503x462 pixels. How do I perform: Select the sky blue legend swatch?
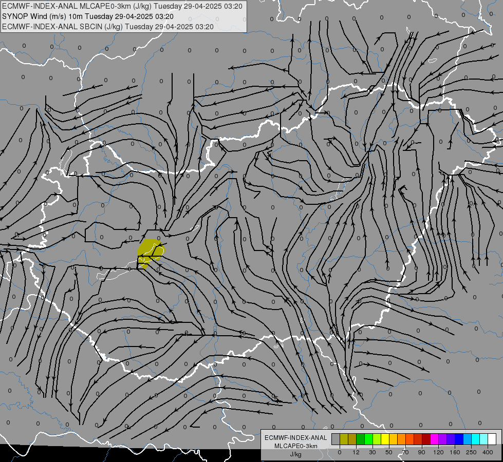click(x=468, y=439)
